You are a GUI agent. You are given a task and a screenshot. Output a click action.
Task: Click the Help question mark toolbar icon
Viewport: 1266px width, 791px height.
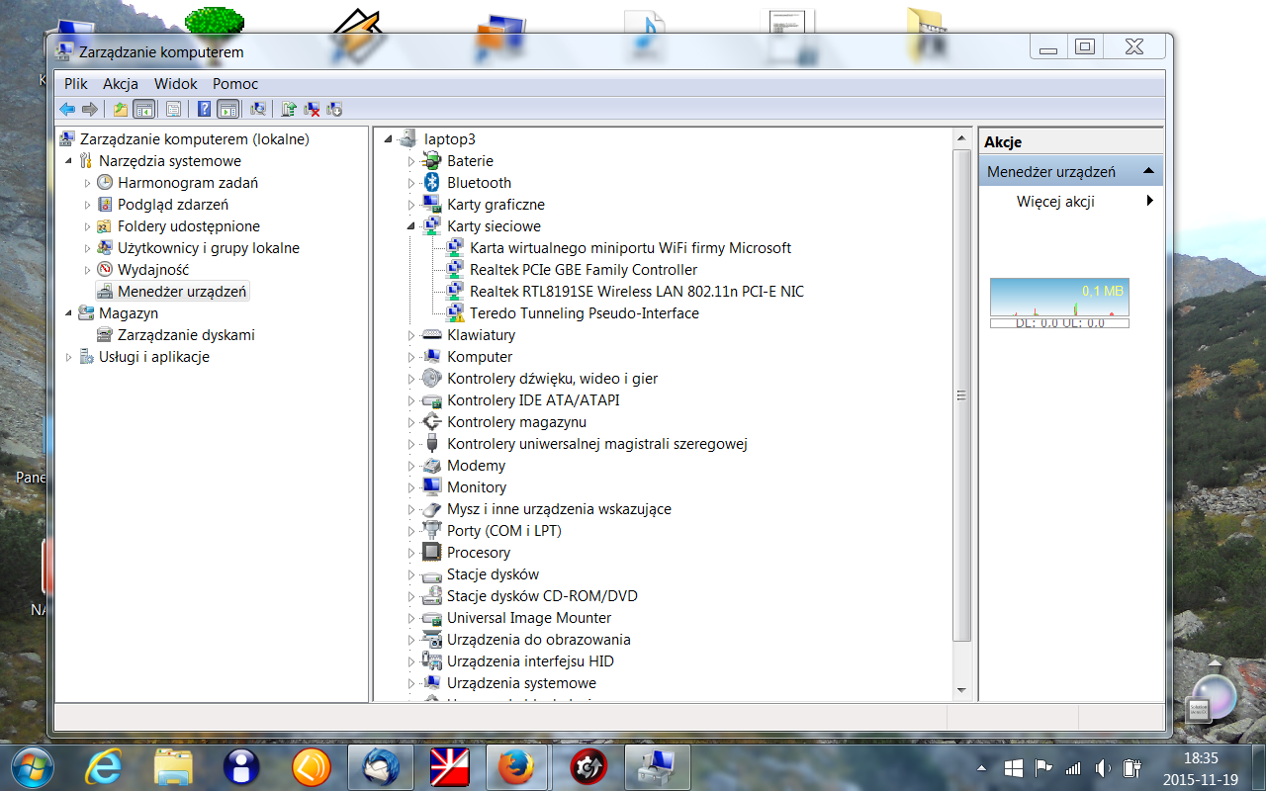pos(204,109)
